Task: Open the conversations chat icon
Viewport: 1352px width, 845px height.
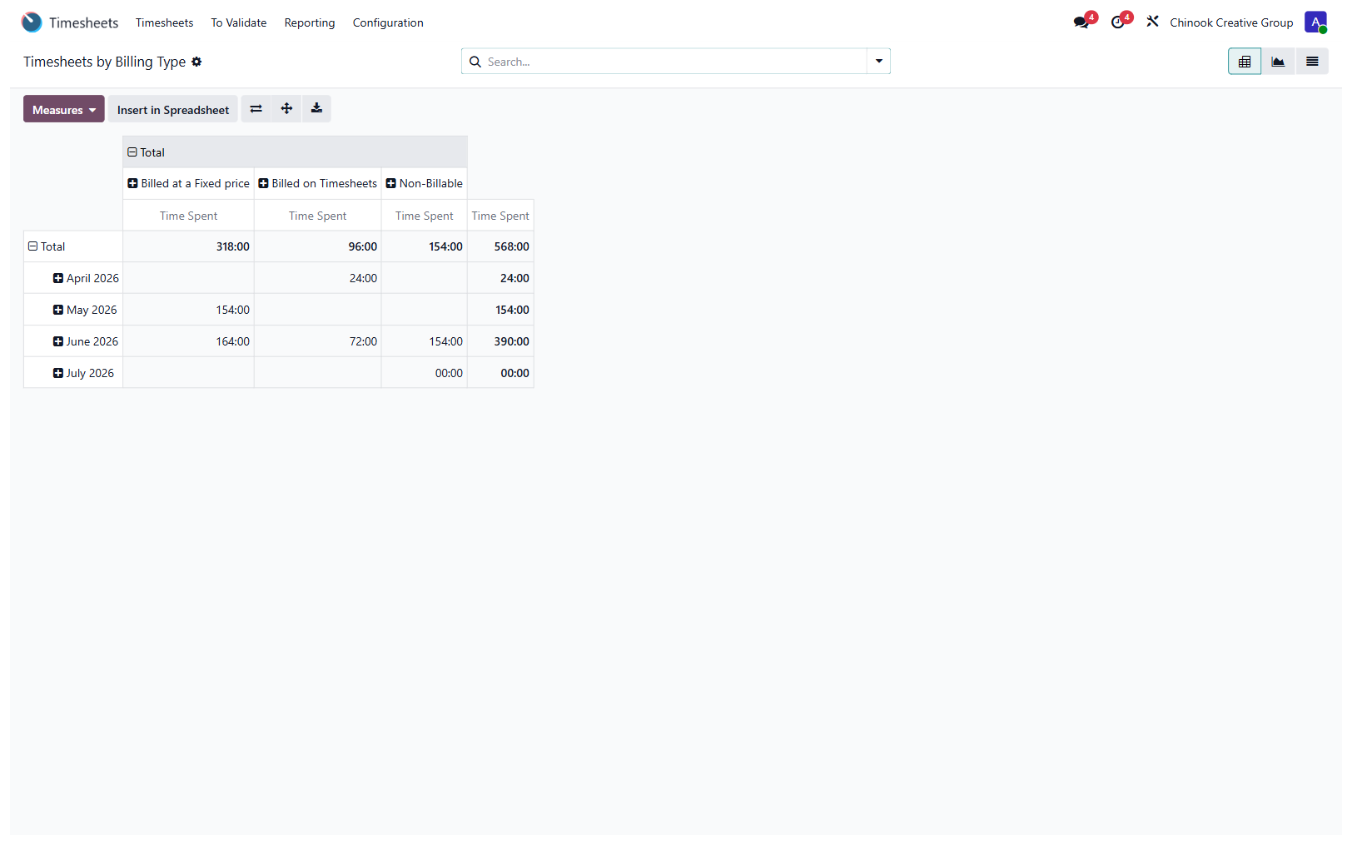Action: point(1081,22)
